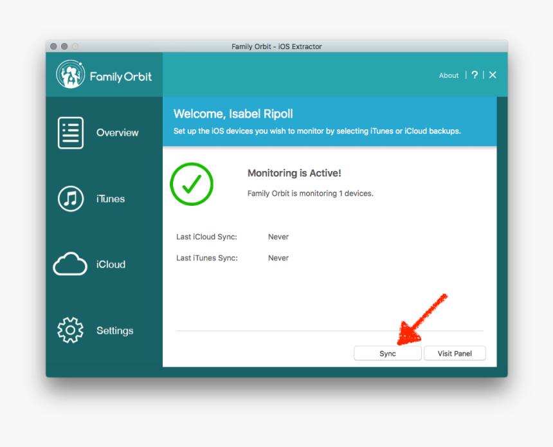Click the 'Never' value for iCloud sync

click(278, 237)
